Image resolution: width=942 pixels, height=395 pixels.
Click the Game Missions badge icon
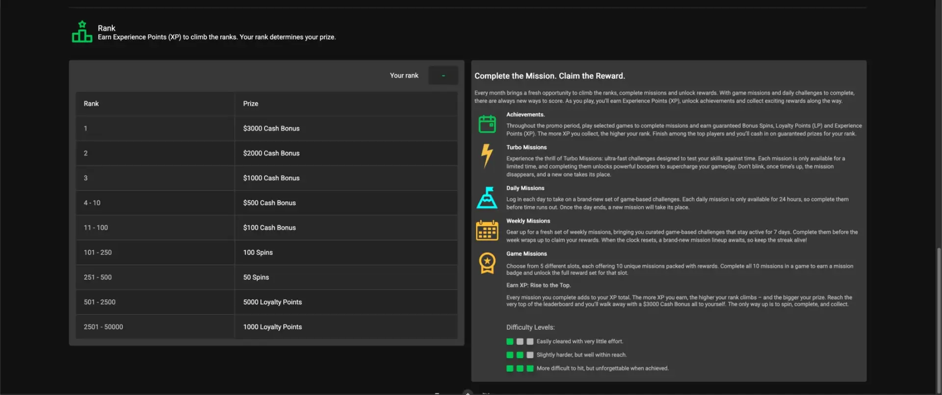click(487, 263)
